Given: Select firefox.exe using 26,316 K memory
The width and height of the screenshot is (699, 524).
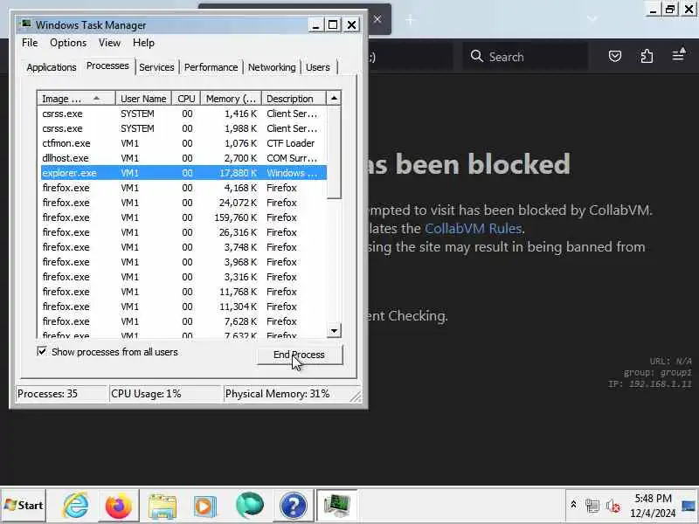Looking at the screenshot, I should click(x=183, y=232).
